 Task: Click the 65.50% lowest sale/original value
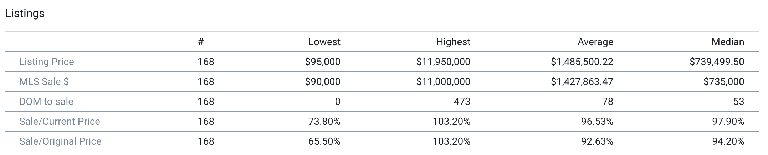pos(324,141)
